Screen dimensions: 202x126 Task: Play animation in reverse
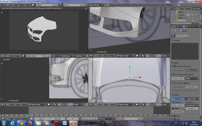88,118
